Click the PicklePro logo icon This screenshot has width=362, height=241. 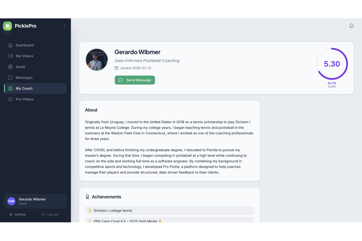(x=7, y=26)
